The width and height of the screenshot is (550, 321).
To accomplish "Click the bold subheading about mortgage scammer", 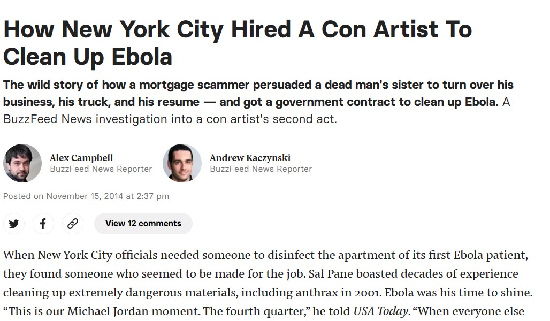I will tap(258, 93).
